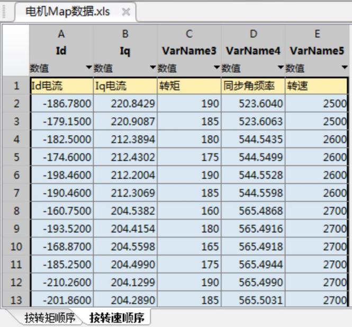Image resolution: width=352 pixels, height=327 pixels.
Task: Select row 13 header
Action: pos(15,301)
